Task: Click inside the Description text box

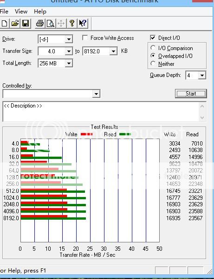Action: [101, 112]
